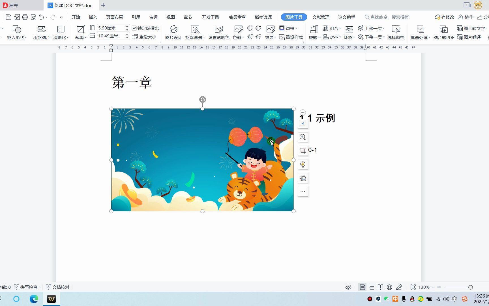Expand quick access toolbar customization arrow
Image resolution: width=489 pixels, height=306 pixels.
[x=61, y=17]
